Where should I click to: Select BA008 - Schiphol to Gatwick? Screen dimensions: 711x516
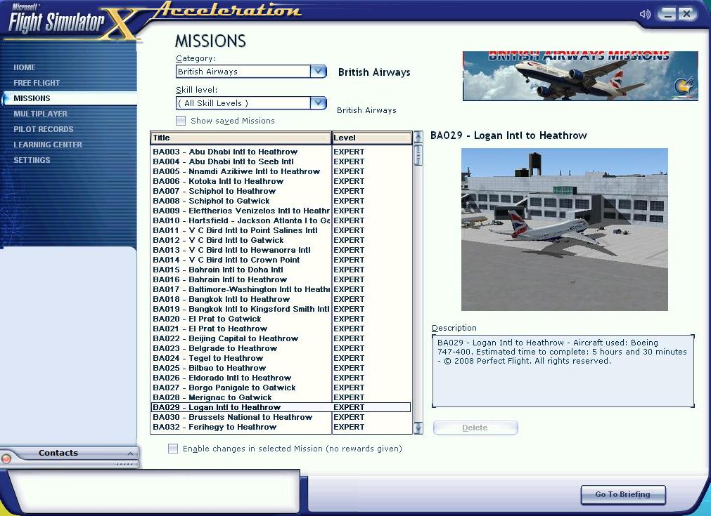click(281, 201)
